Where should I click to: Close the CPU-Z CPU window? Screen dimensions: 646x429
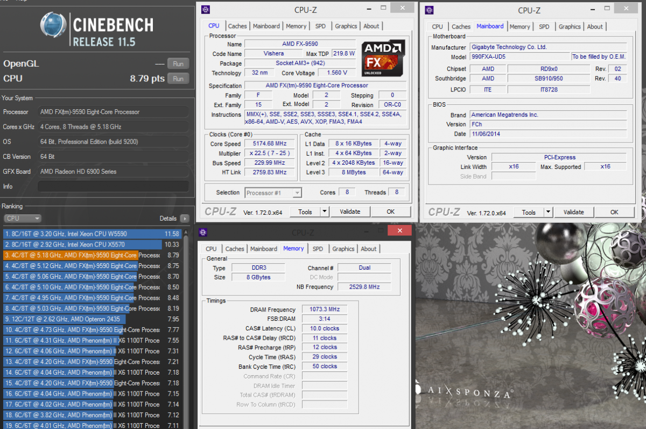[401, 8]
